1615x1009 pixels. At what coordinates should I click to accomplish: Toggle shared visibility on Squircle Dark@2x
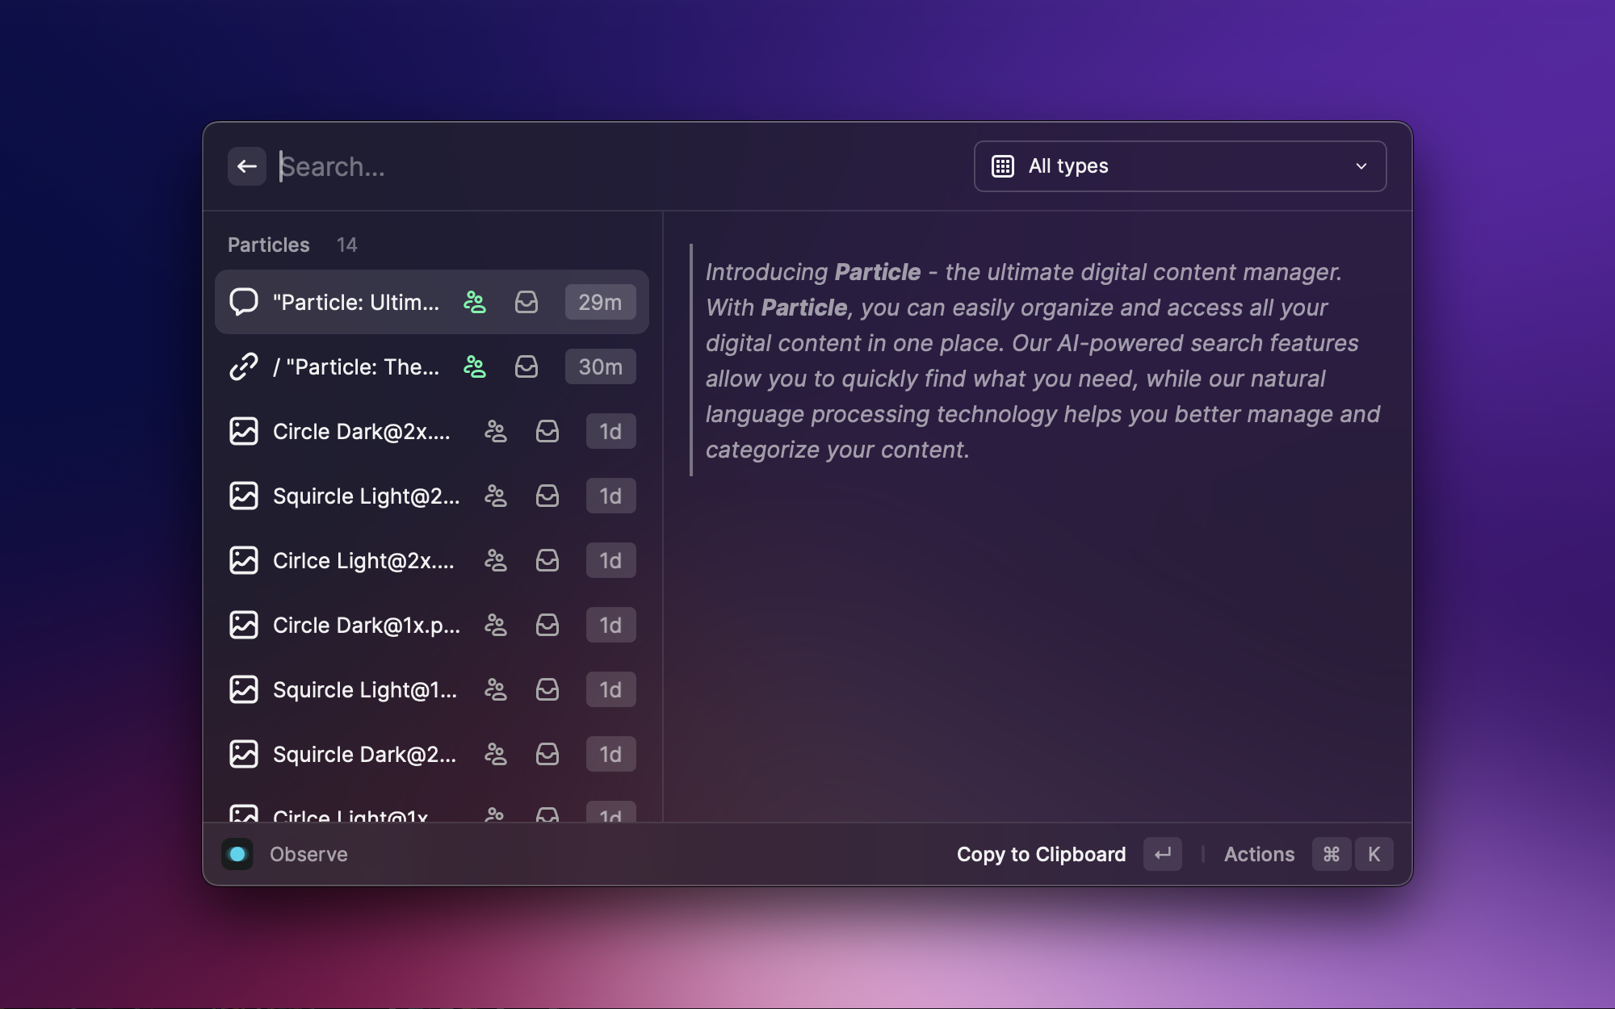[494, 752]
